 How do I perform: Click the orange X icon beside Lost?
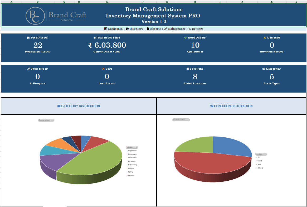[103, 69]
